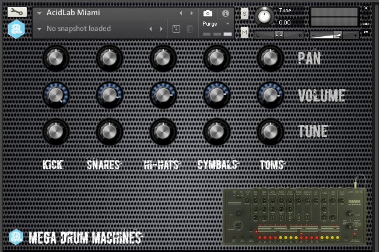The height and width of the screenshot is (252, 379).
Task: Click the Tune value field showing 0.00
Action: point(285,23)
